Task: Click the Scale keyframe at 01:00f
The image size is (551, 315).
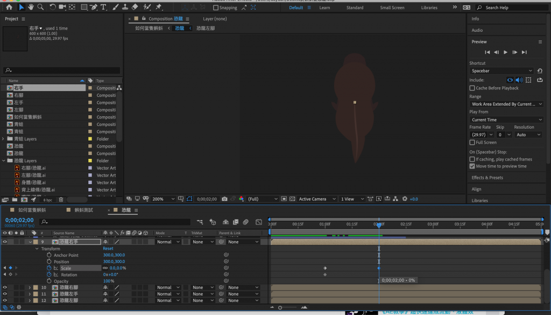Action: coord(325,268)
